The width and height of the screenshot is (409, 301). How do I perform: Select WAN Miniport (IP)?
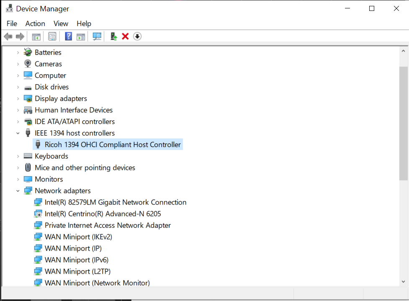[73, 248]
